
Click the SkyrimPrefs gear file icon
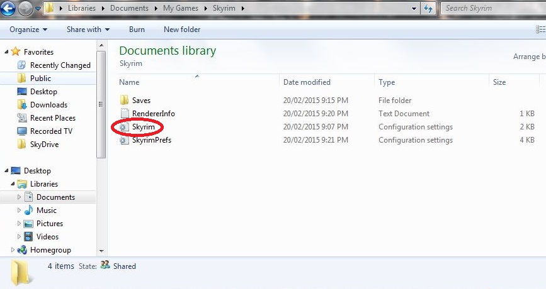coord(124,140)
